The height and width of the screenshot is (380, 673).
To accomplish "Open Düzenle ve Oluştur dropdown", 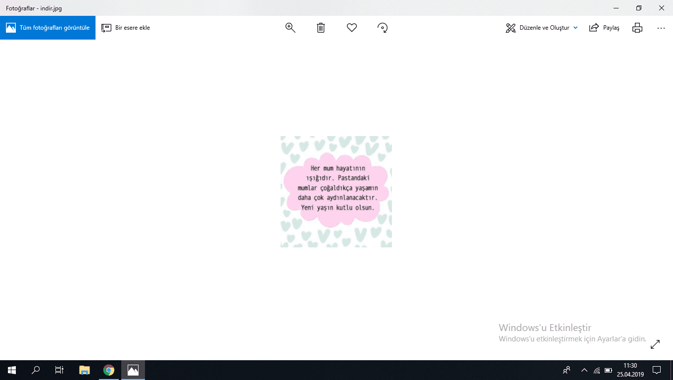I will tap(541, 28).
